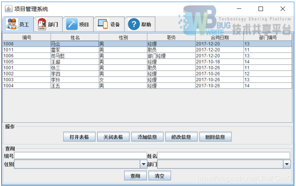The image size is (296, 186).
Task: Click the name cell 马云
Action: click(75, 44)
